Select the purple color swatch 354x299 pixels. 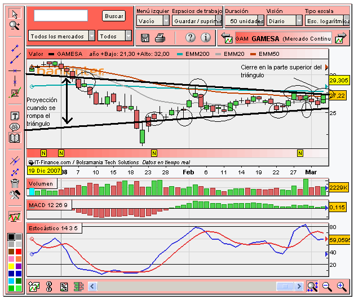pyautogui.click(x=19, y=266)
